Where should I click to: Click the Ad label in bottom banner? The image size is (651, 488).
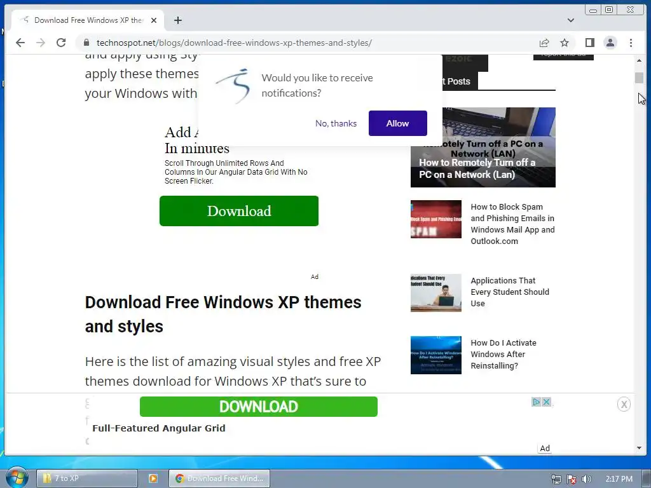click(x=545, y=448)
